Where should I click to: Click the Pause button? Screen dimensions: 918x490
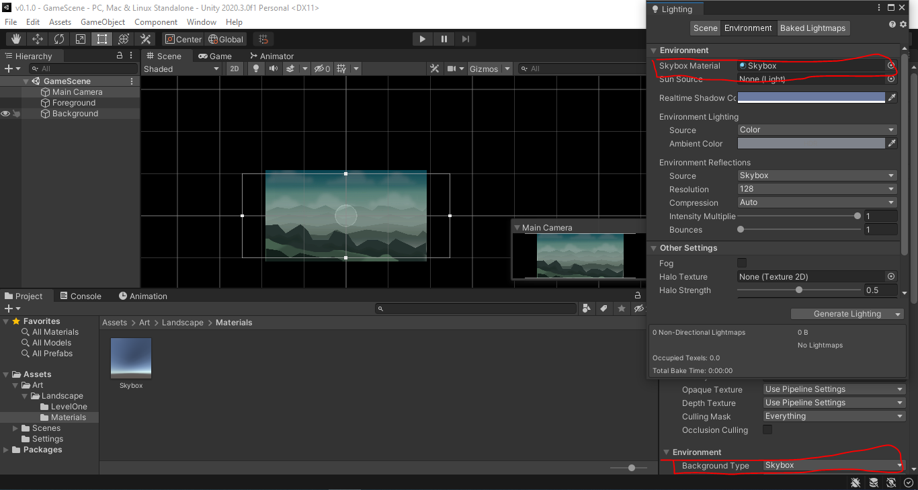(444, 39)
